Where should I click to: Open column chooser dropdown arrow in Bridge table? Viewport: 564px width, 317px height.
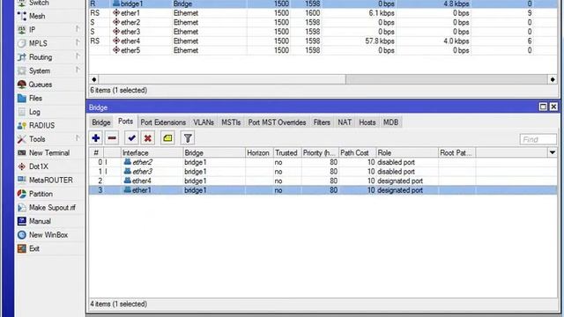point(553,152)
